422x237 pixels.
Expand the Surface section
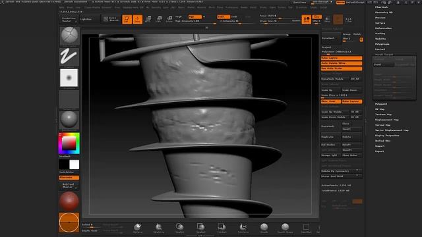pos(380,23)
